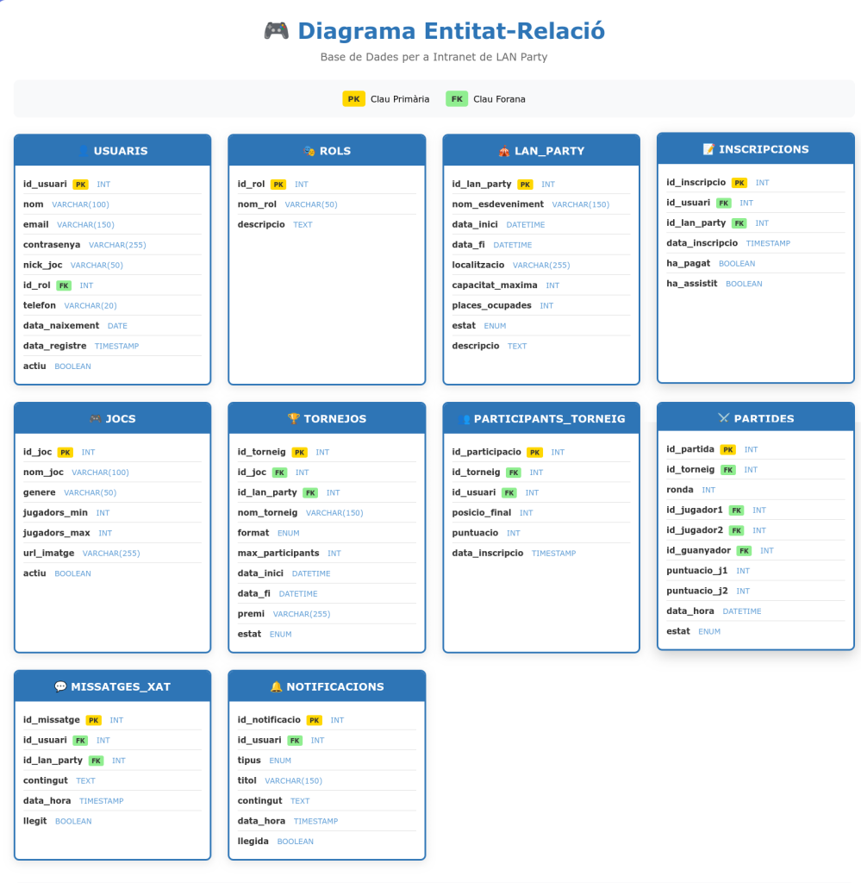Click the green FK swatch in the legend
Viewport: 861px width, 883px height.
457,99
